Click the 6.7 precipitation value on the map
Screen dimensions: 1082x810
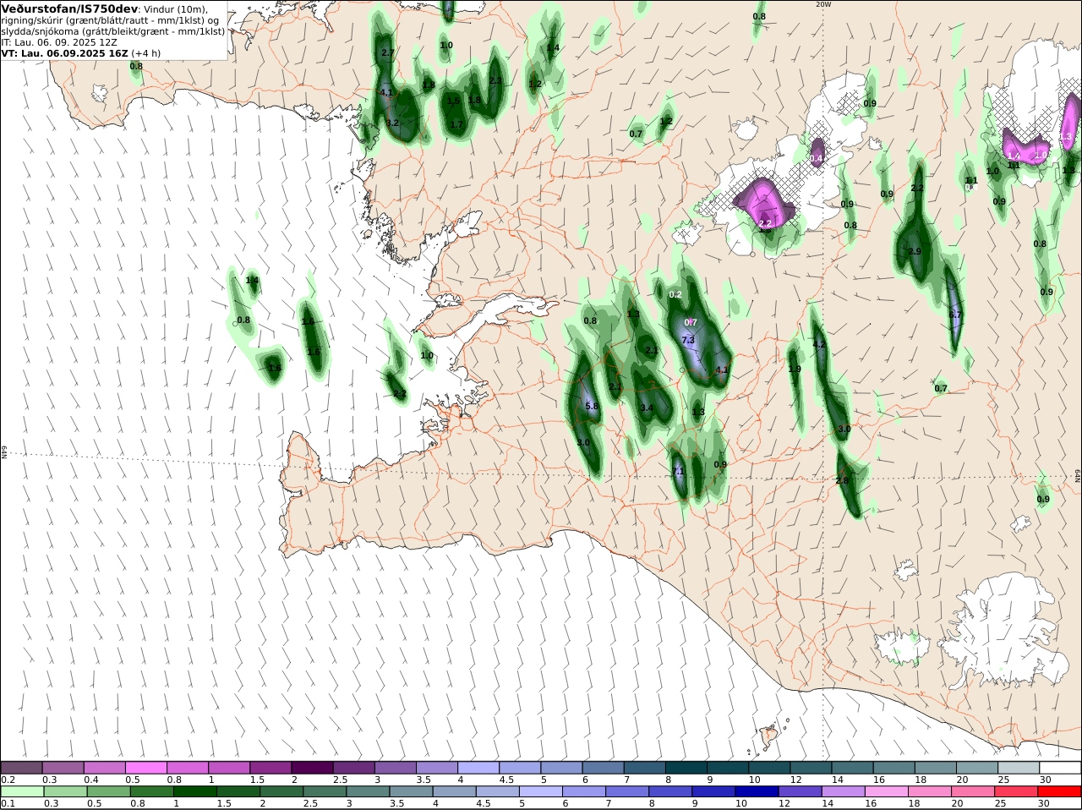[956, 315]
